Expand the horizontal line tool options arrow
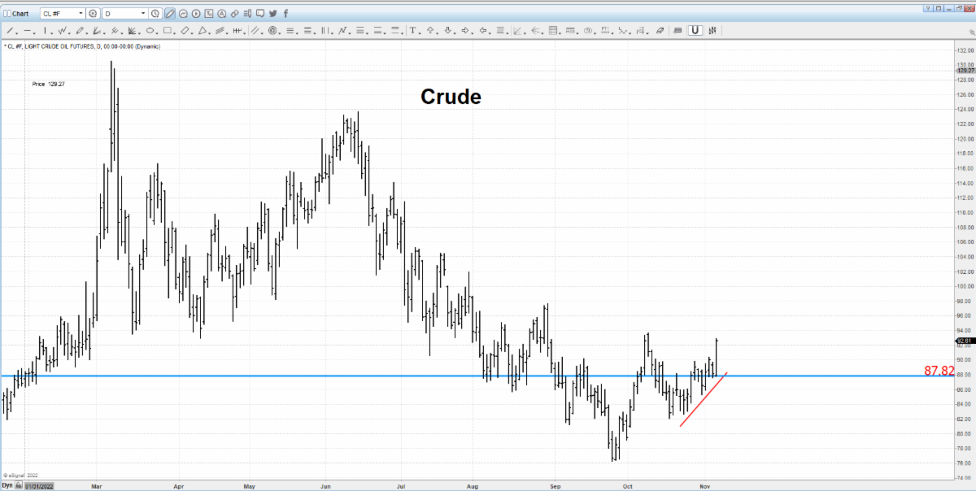 (33, 31)
